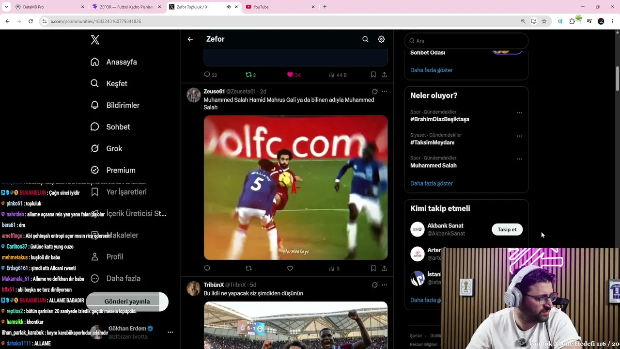Viewport: 620px width, 349px height.
Task: Show more trends under Neler oluyor
Action: [431, 184]
